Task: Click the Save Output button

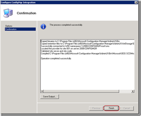Action: pos(49,96)
